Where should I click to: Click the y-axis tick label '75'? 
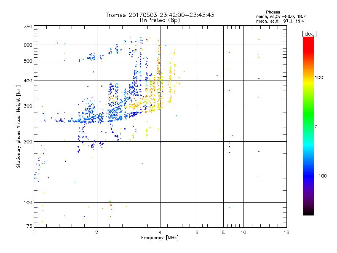coord(29,226)
